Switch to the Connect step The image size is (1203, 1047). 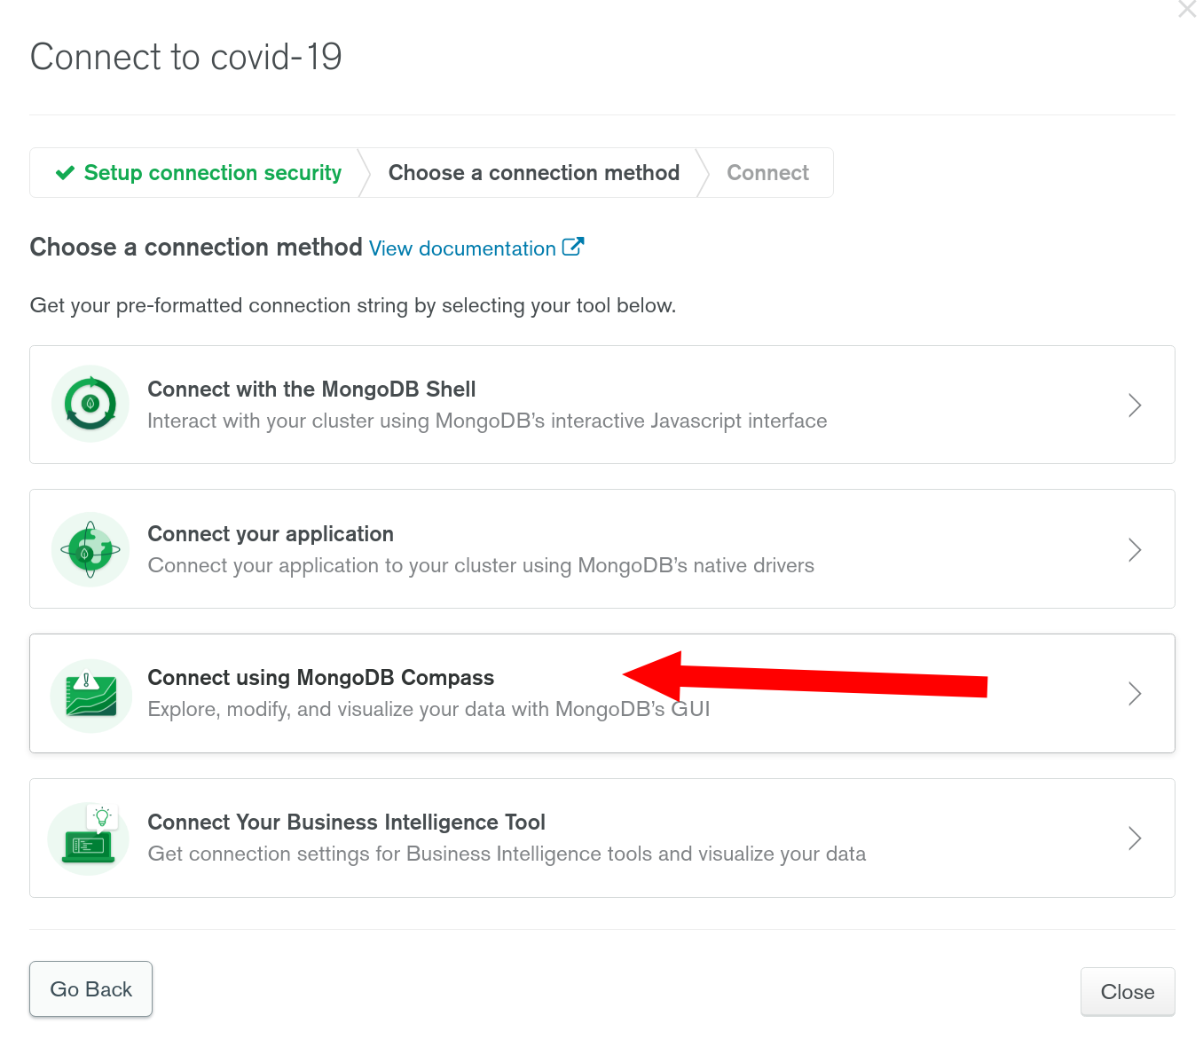click(767, 173)
